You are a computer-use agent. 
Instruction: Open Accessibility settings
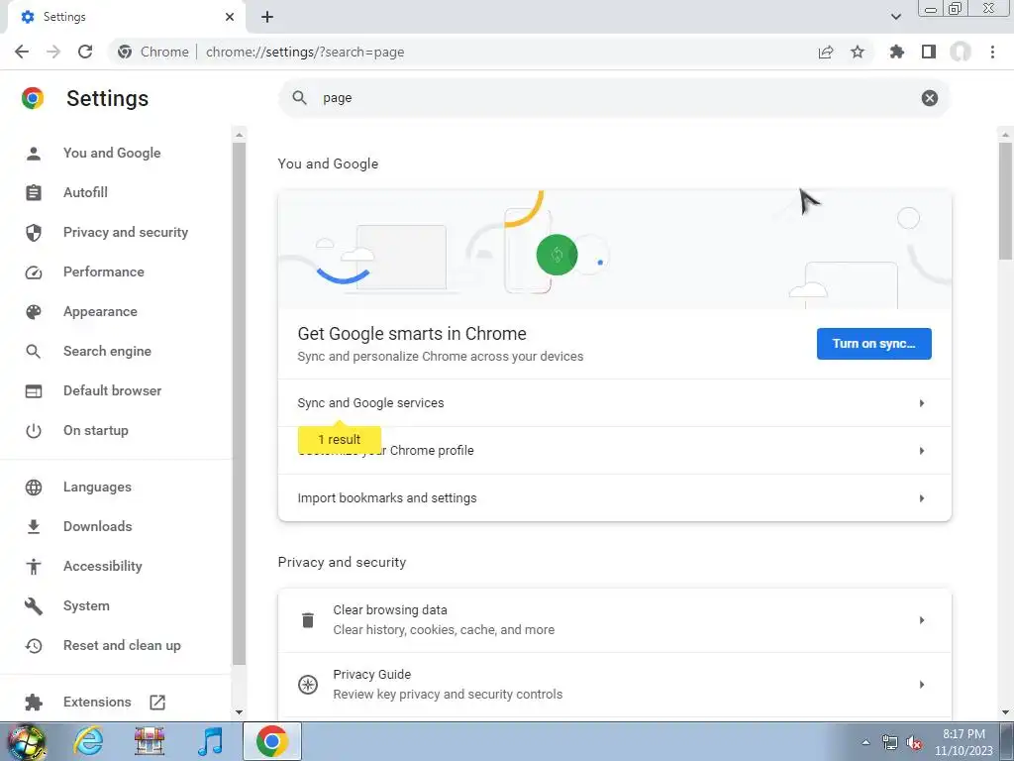point(103,566)
